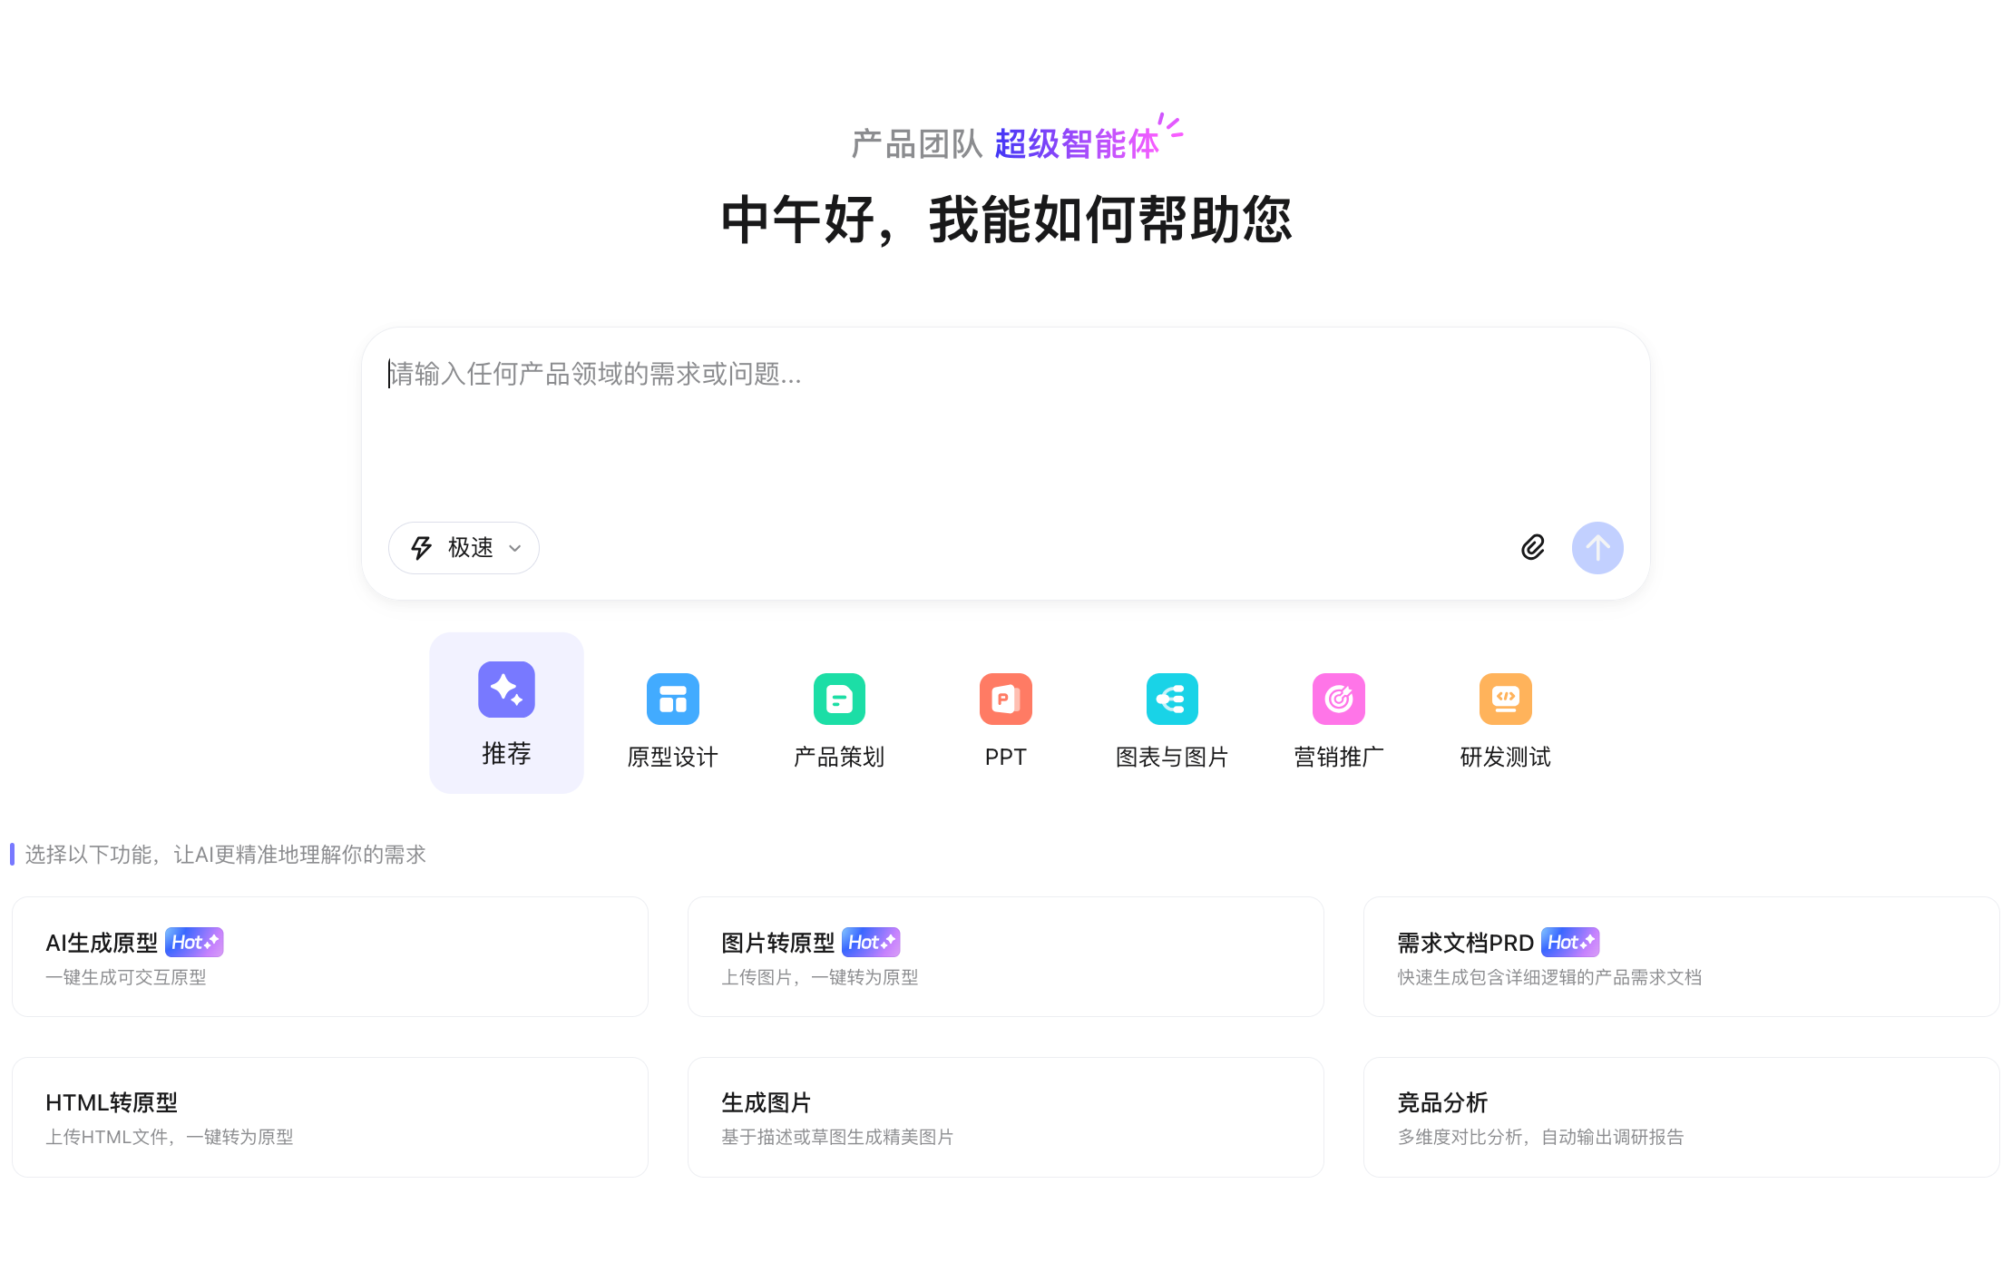The width and height of the screenshot is (2012, 1272).
Task: Open the AI生成原型 card
Action: point(330,957)
